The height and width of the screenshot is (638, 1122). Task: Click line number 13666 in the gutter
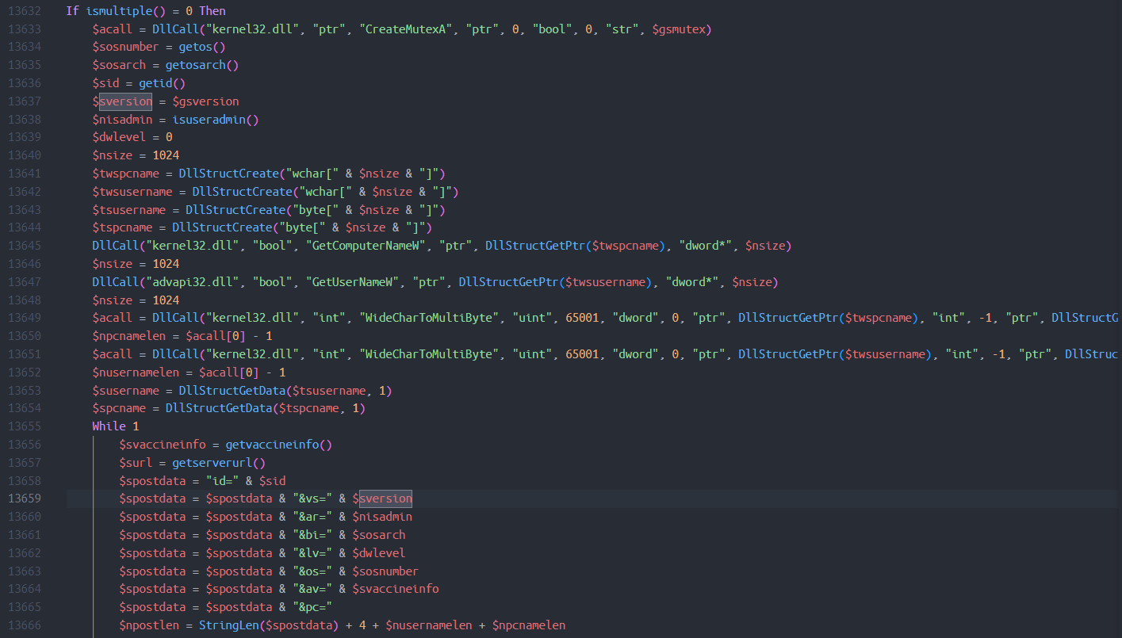pos(25,625)
